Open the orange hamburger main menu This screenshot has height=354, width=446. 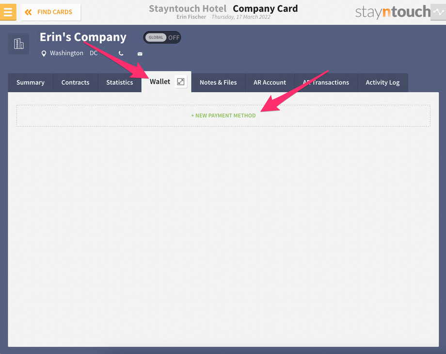8,12
